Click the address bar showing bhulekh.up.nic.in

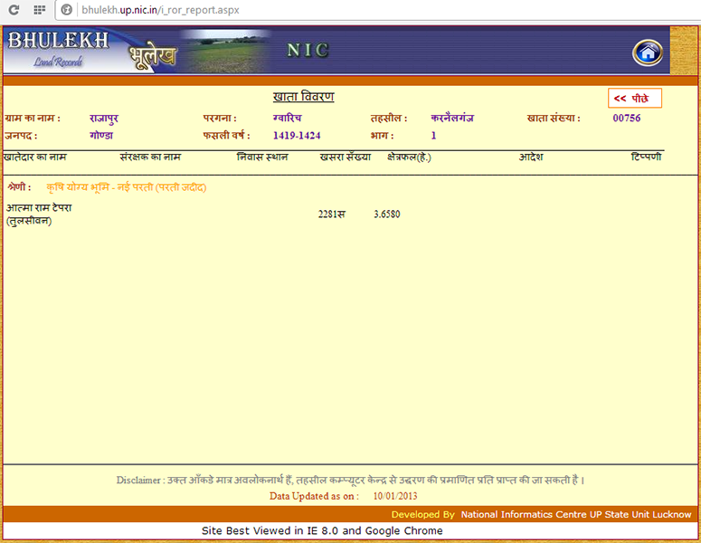coord(163,10)
